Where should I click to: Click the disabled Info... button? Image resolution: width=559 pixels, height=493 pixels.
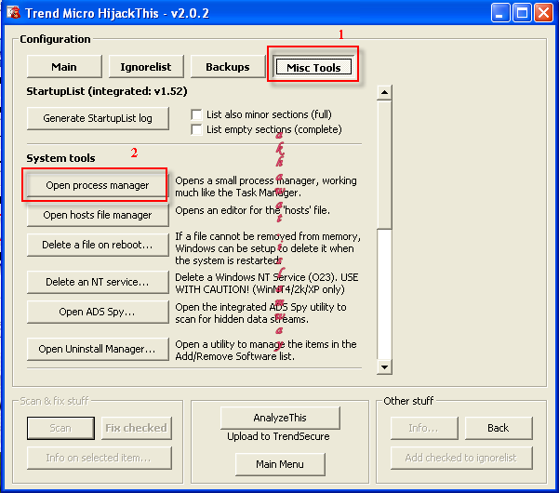tap(424, 428)
